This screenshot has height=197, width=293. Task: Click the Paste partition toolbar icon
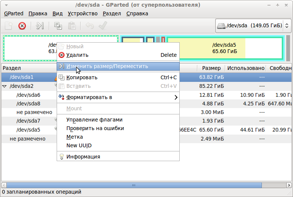(x=72, y=26)
